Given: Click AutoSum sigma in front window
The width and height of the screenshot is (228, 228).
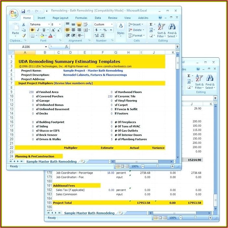Looking at the screenshot, I should [151, 24].
